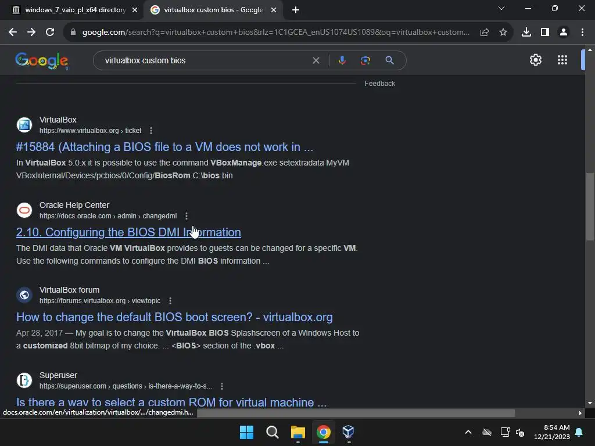Open Windows Start menu

click(x=246, y=432)
